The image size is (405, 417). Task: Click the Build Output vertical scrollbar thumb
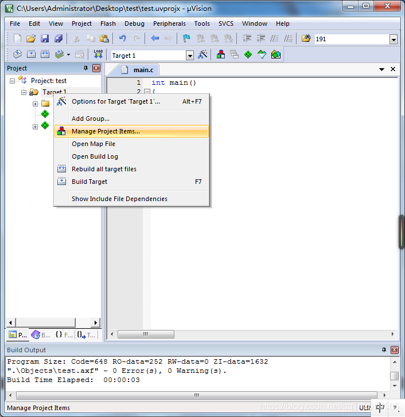[394, 376]
